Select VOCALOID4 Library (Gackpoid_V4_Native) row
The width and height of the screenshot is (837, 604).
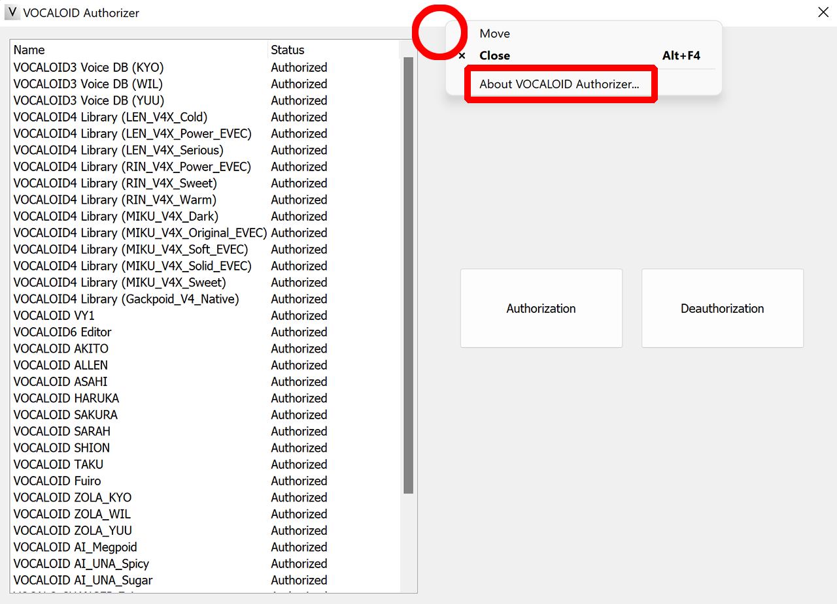point(126,299)
